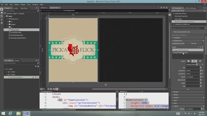Image resolution: width=207 pixels, height=116 pixels.
Task: Click the artboard horizontal scrollbar
Action: tap(129, 89)
